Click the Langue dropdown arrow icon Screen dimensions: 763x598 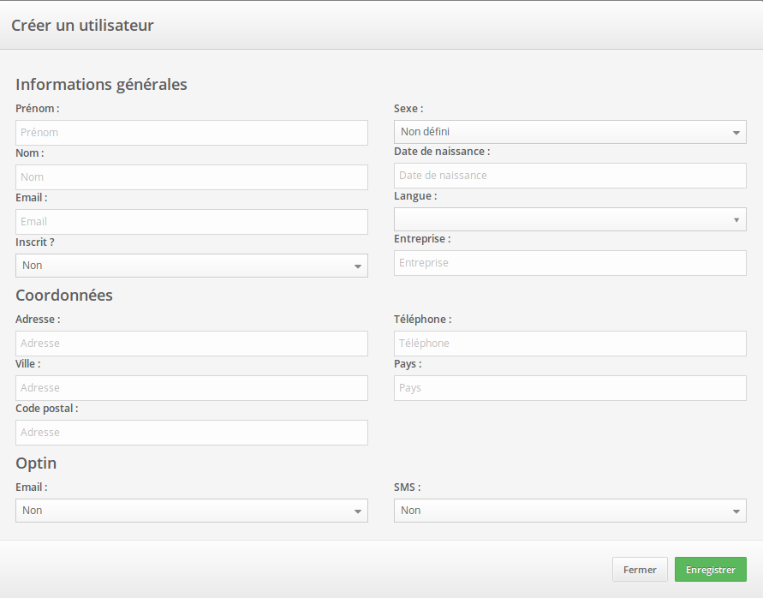click(736, 220)
